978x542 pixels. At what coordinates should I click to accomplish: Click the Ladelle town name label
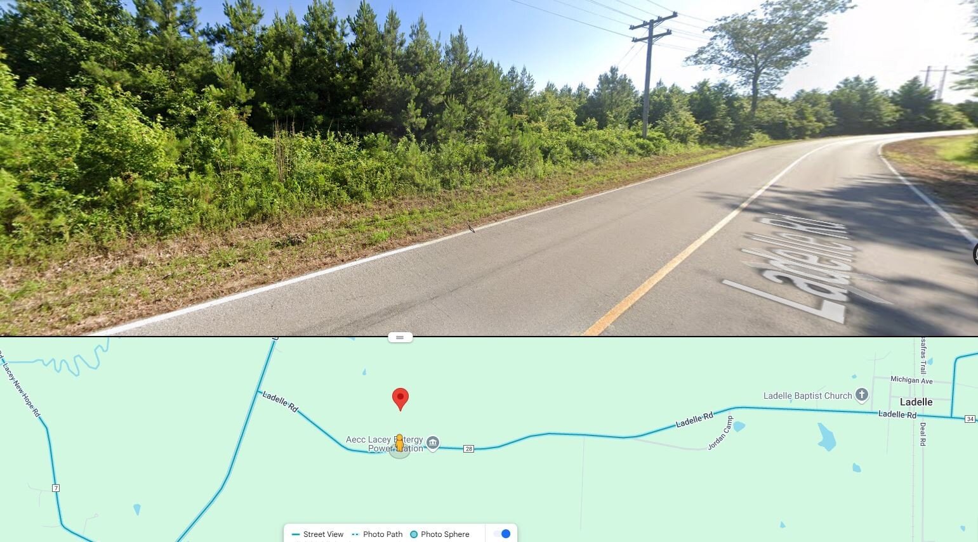coord(916,402)
